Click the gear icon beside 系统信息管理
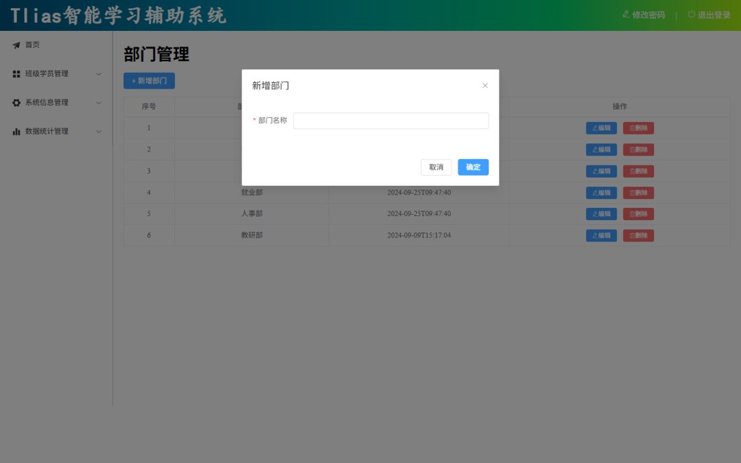Screen dimensions: 741x463 point(16,103)
